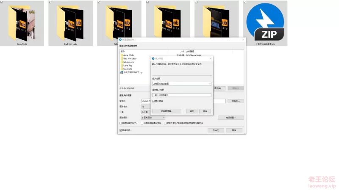The image size is (339, 190).
Task: Open the 分卷 不分卷 dropdown
Action: pos(146,112)
